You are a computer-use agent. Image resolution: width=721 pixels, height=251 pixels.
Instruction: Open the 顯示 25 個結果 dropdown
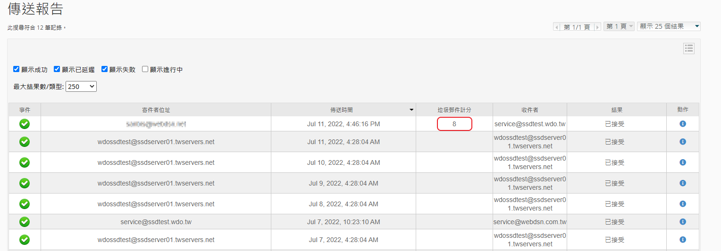(668, 26)
